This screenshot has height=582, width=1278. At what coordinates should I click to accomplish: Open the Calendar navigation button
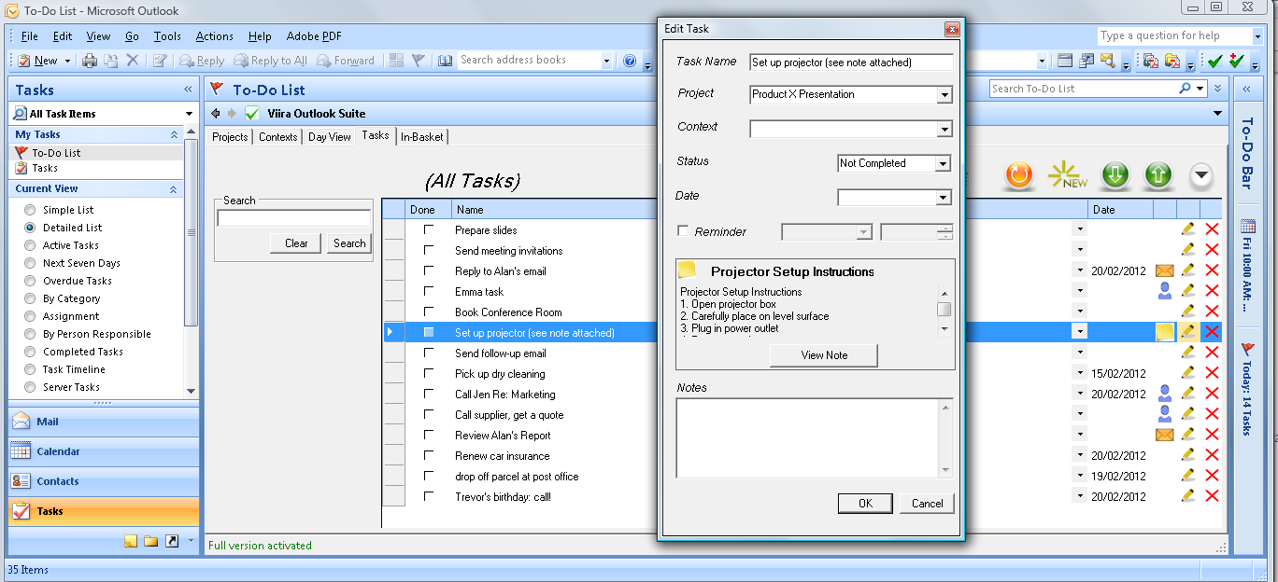(x=104, y=451)
